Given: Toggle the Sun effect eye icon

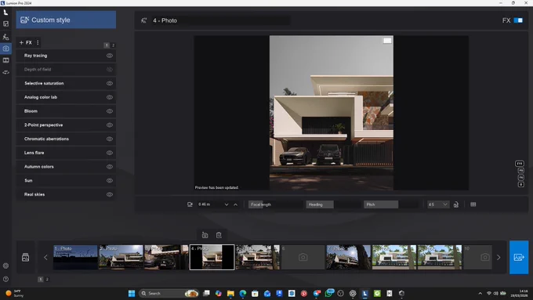Looking at the screenshot, I should point(110,181).
